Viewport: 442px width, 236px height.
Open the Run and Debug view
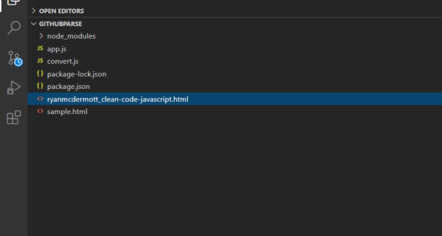[x=14, y=87]
